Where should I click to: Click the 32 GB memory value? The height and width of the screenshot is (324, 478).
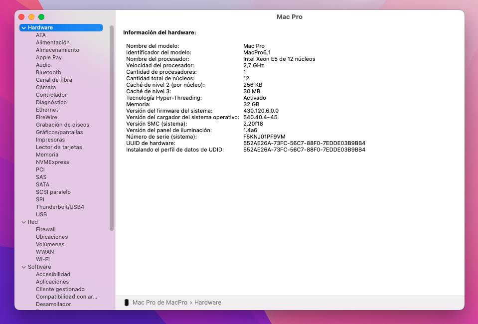point(252,104)
